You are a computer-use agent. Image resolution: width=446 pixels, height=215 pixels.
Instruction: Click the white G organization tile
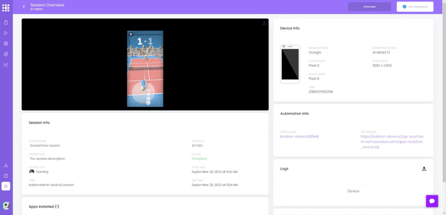6,186
